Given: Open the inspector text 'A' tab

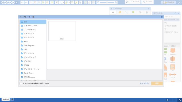Looking at the screenshot, I should tap(113, 12).
